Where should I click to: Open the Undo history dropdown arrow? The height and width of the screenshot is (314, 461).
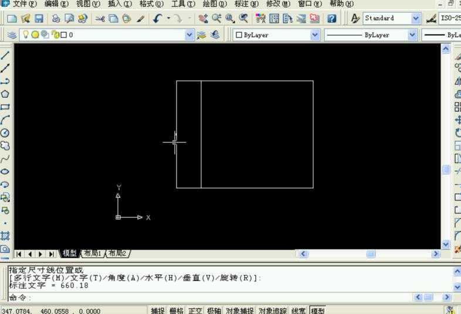[168, 18]
